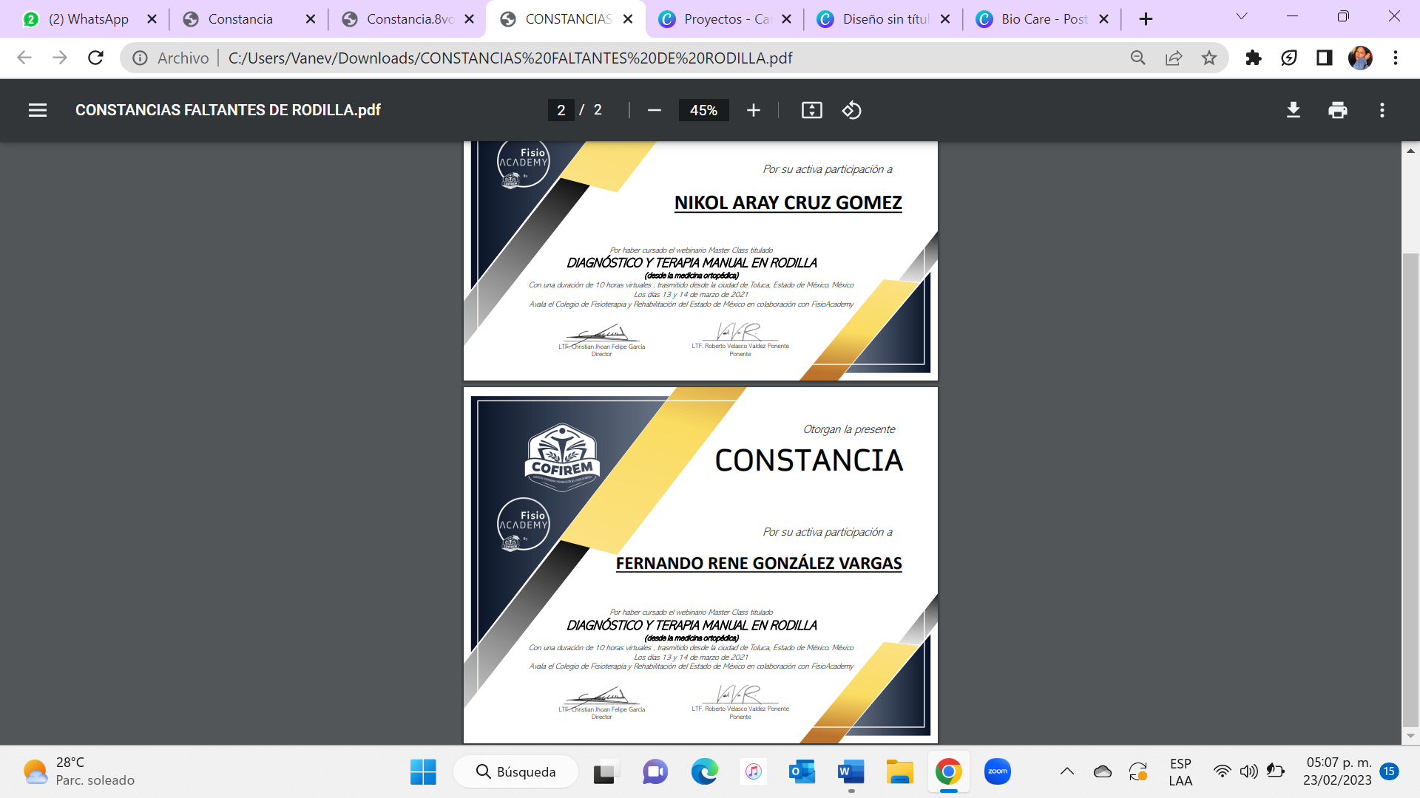Zoom in with the plus button
This screenshot has width=1420, height=798.
[753, 110]
